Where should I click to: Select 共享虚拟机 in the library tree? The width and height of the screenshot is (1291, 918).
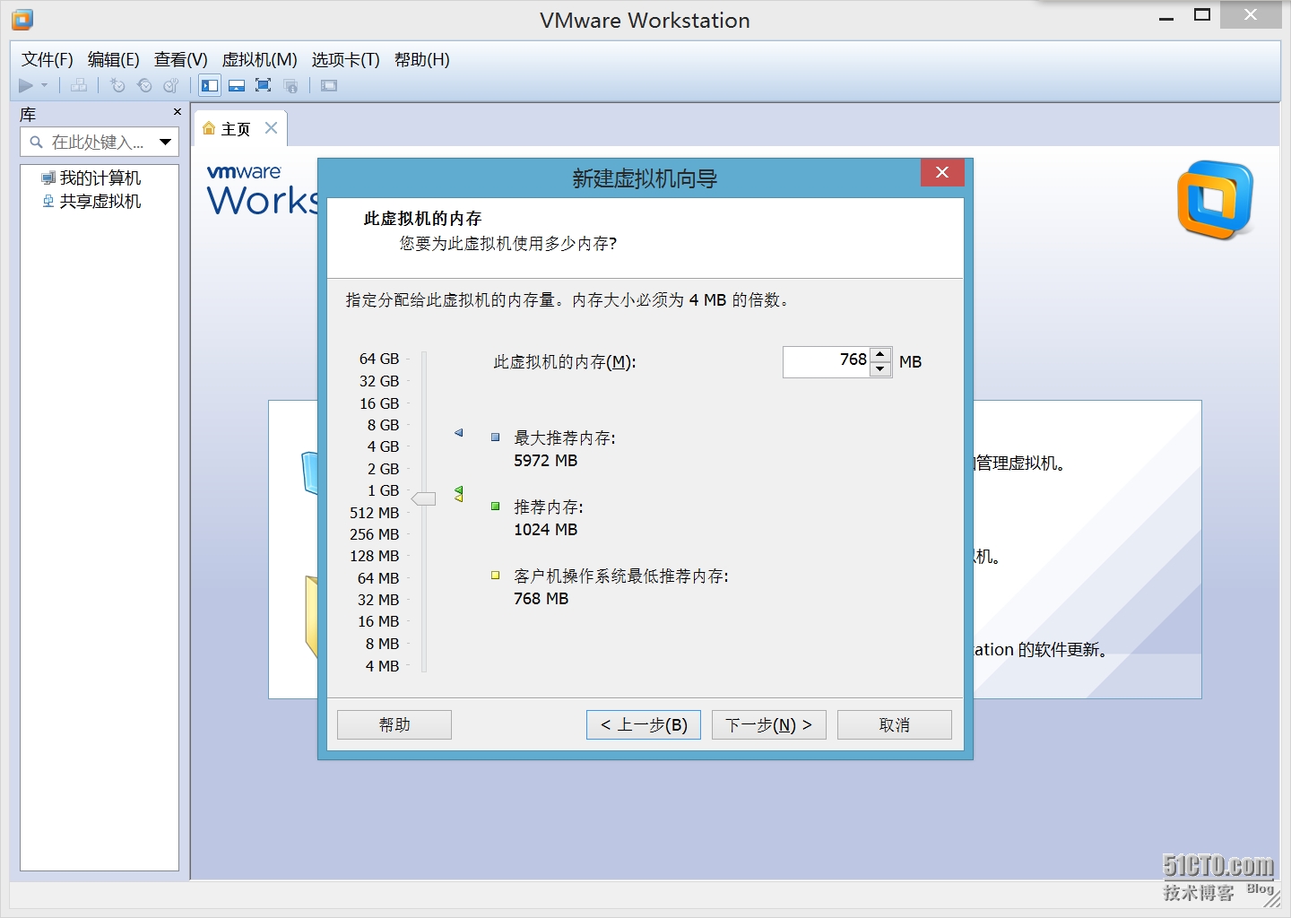click(91, 201)
